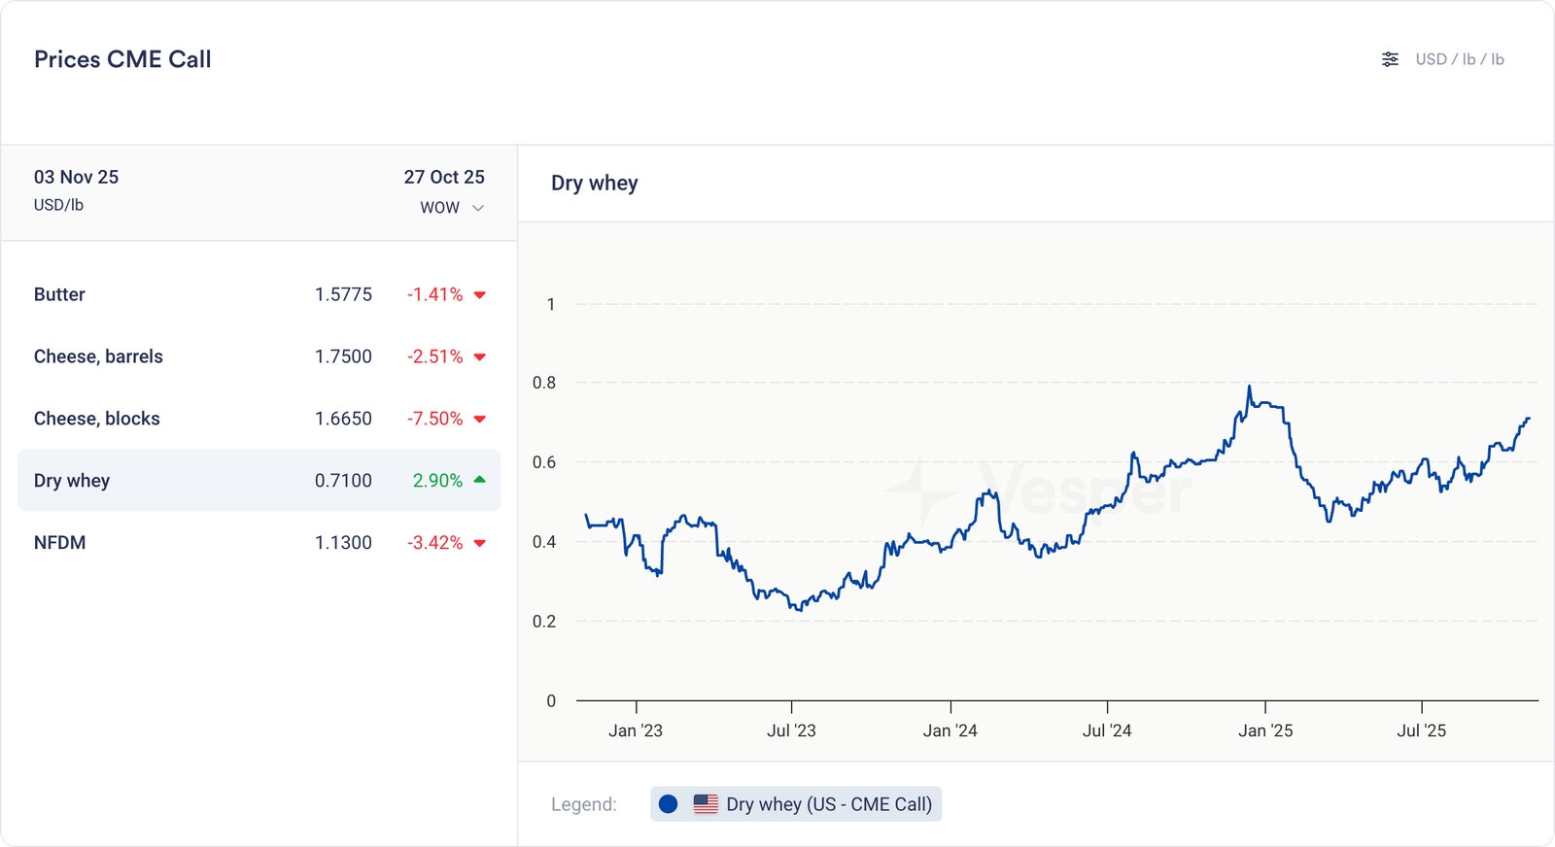Click the Jan '25 peak on chart line
This screenshot has height=847, width=1555.
click(x=1249, y=388)
